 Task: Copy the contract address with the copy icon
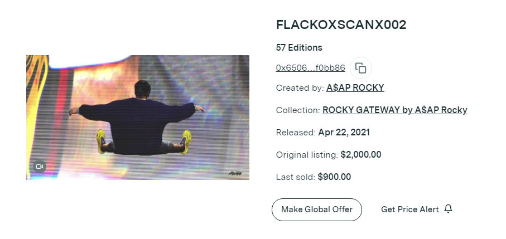(x=361, y=68)
